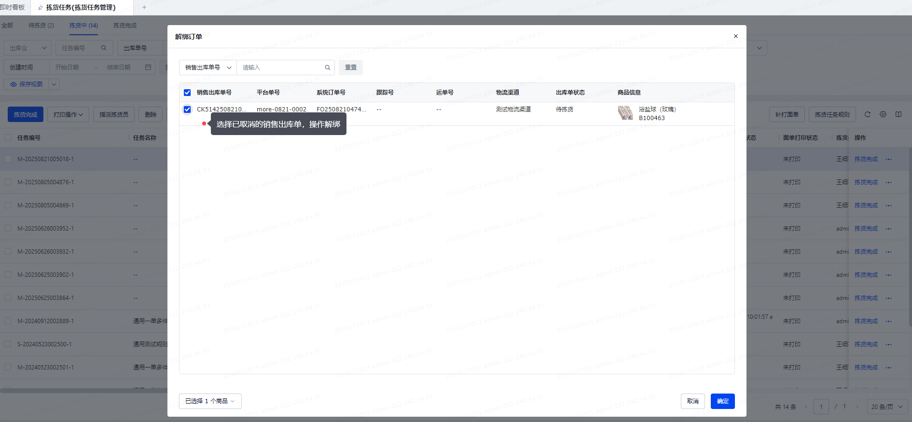912x422 pixels.
Task: Click the refresh icon next to 拣货任务规则
Action: click(868, 114)
